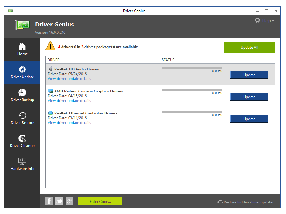Open the Home section in sidebar
The height and width of the screenshot is (214, 286).
[22, 50]
